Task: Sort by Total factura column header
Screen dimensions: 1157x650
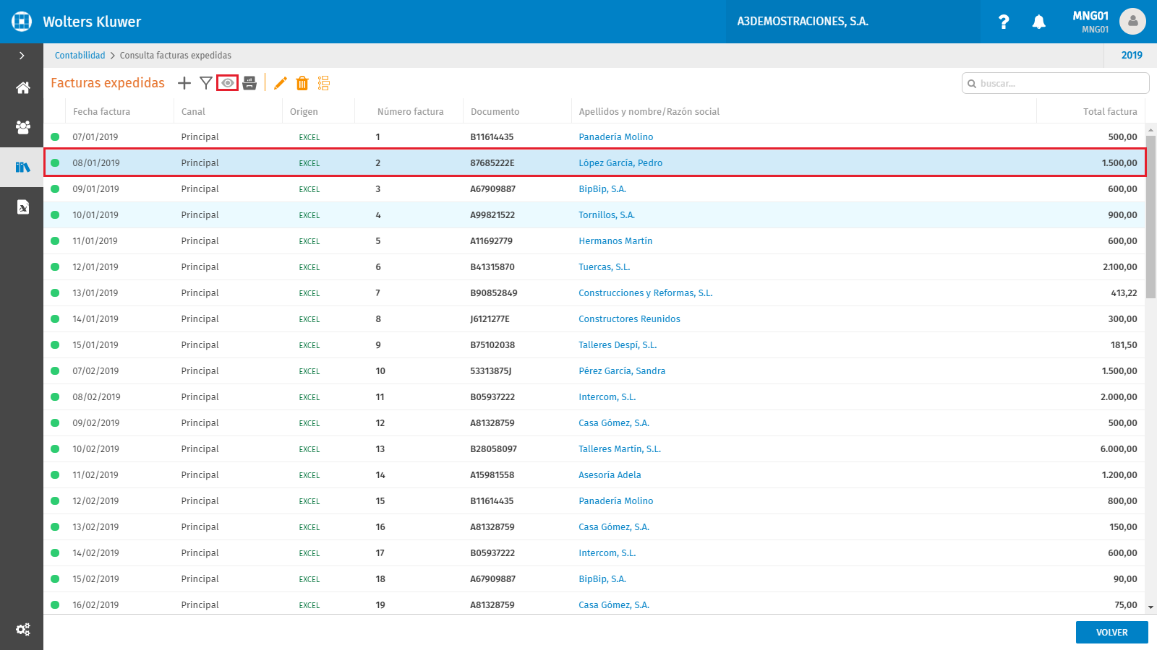Action: 1110,111
